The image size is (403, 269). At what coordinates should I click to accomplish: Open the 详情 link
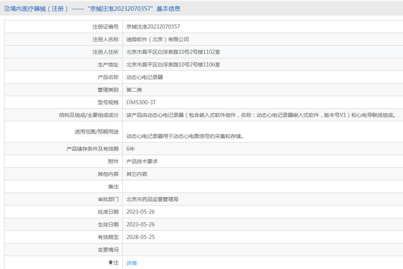[132, 263]
